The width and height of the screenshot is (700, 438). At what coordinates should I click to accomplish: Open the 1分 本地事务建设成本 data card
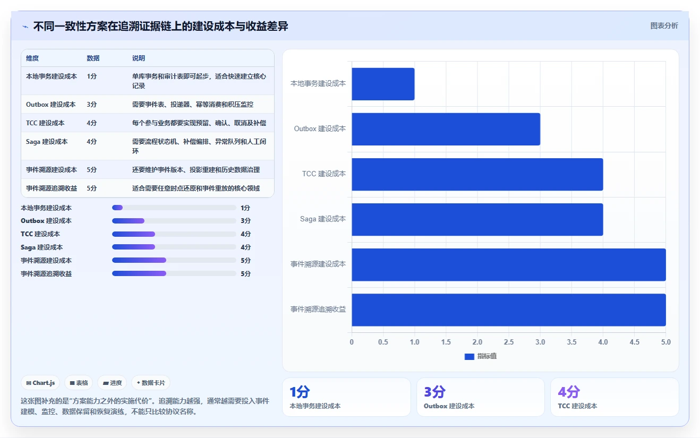click(x=346, y=397)
